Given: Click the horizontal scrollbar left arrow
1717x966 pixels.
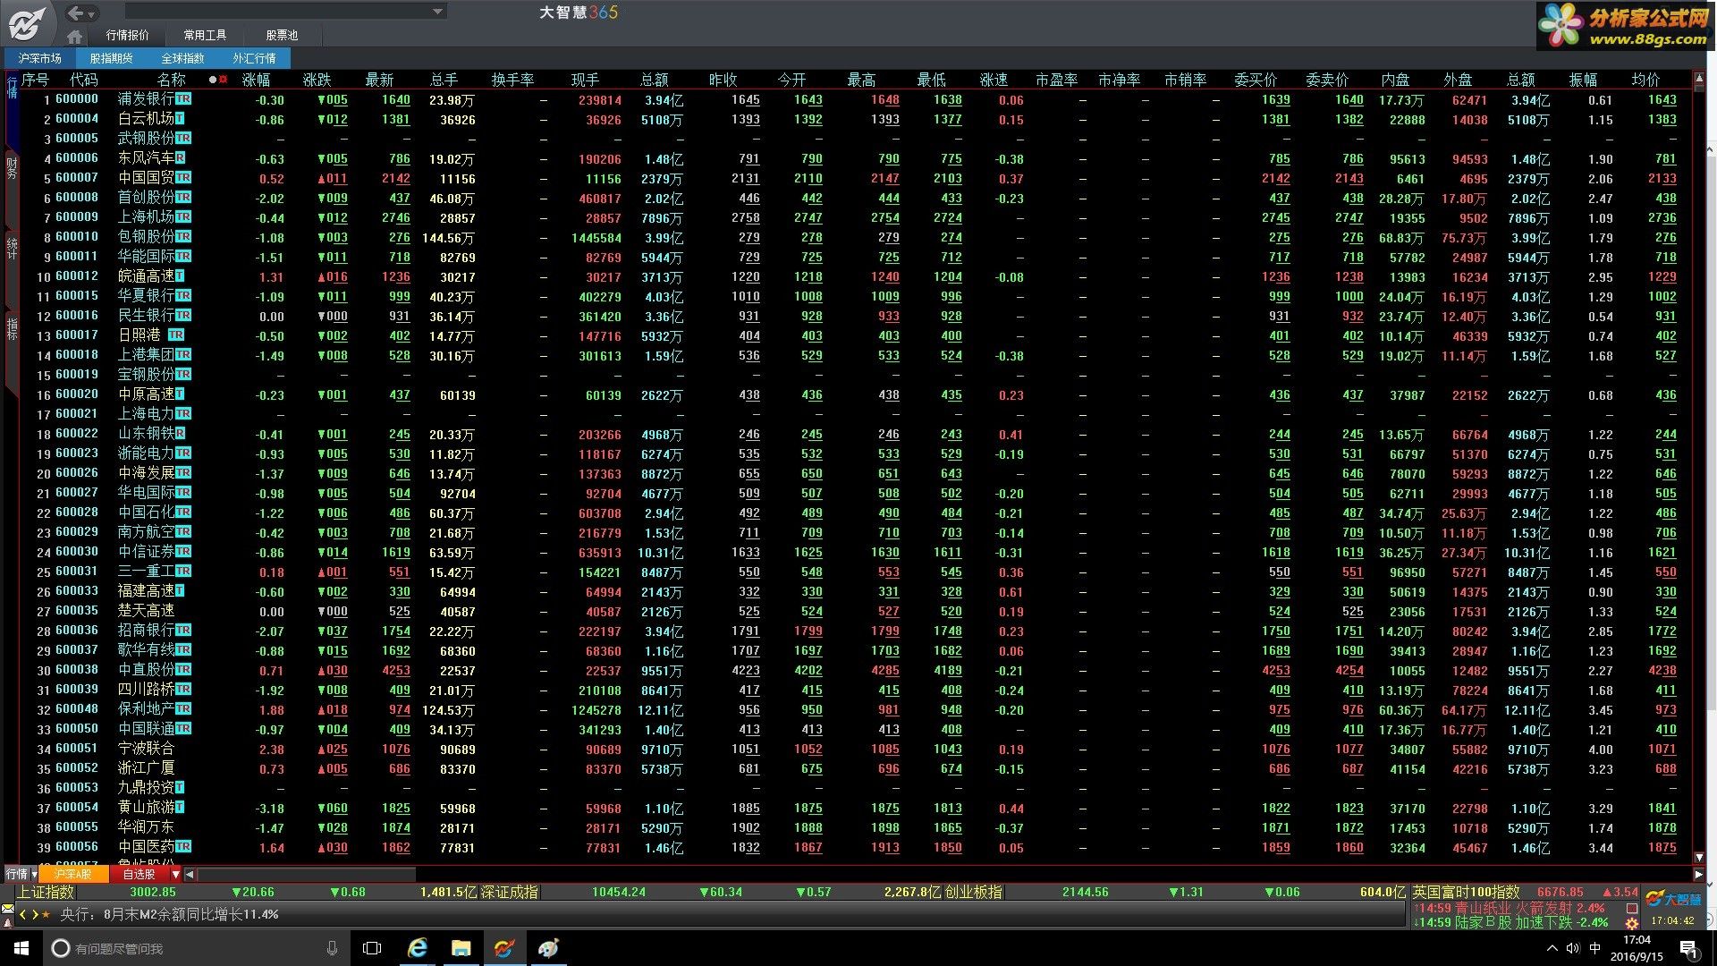Looking at the screenshot, I should (x=190, y=874).
